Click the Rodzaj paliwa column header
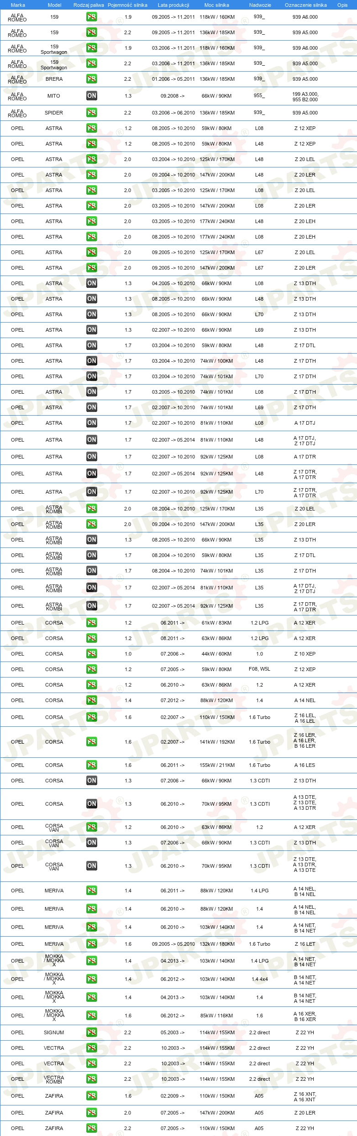The height and width of the screenshot is (1136, 357). (x=89, y=5)
